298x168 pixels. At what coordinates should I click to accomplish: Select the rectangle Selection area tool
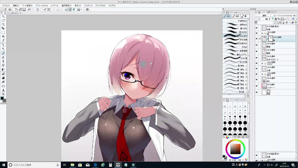pyautogui.click(x=3, y=33)
